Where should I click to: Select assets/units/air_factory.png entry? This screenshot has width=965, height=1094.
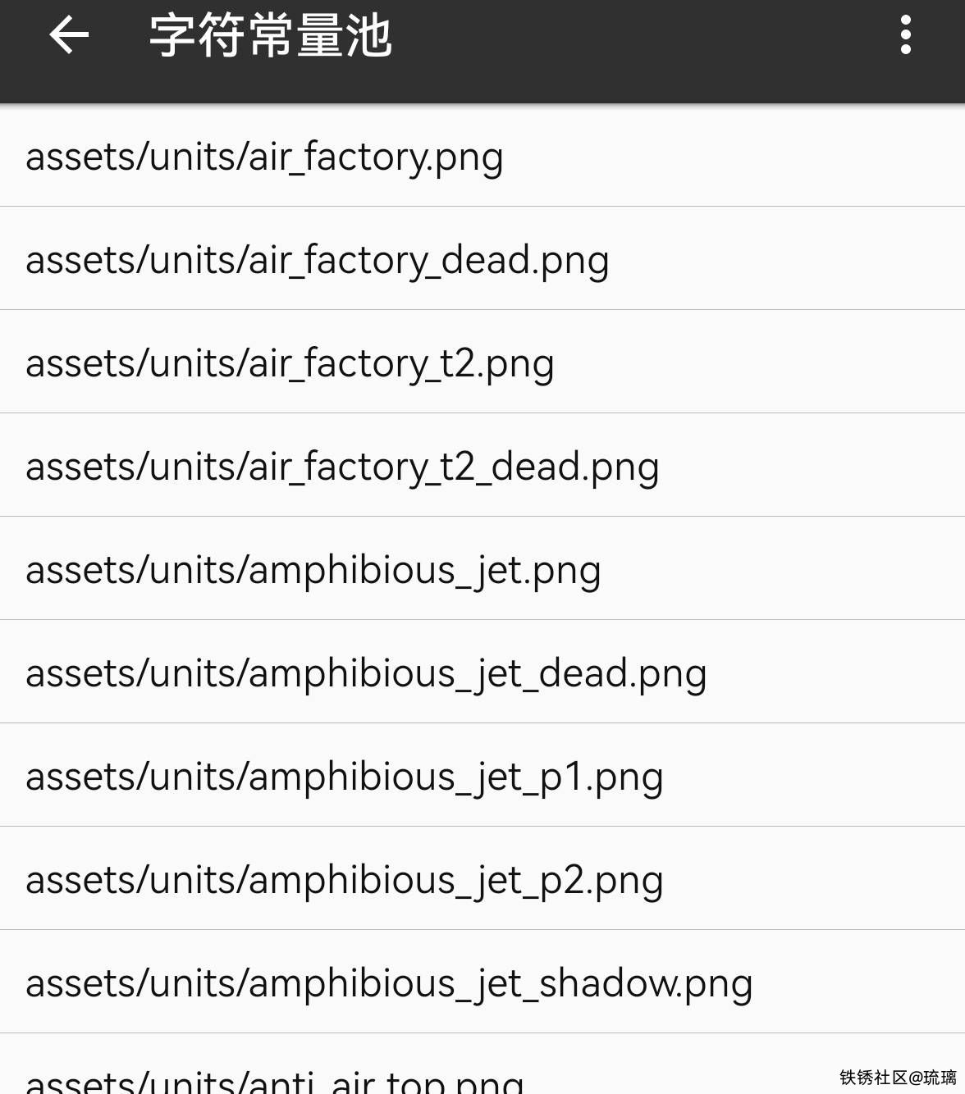click(264, 156)
